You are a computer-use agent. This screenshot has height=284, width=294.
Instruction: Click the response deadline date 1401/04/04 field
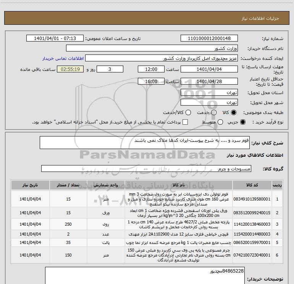[209, 69]
